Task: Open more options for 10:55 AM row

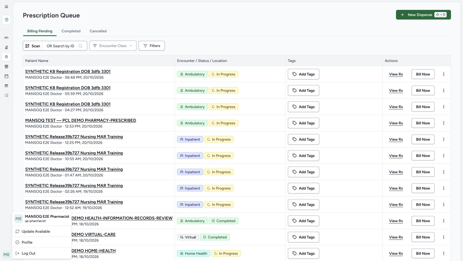Action: [444, 156]
